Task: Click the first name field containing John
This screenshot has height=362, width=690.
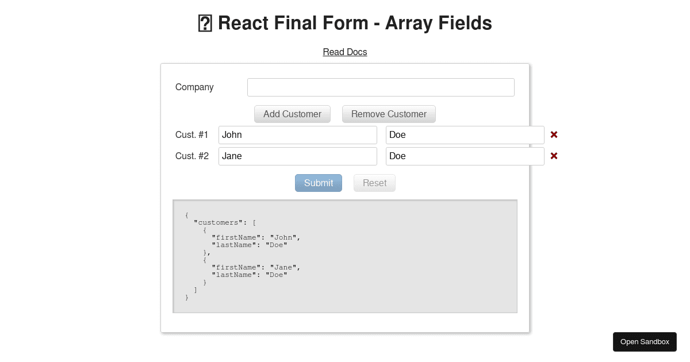Action: [x=297, y=135]
